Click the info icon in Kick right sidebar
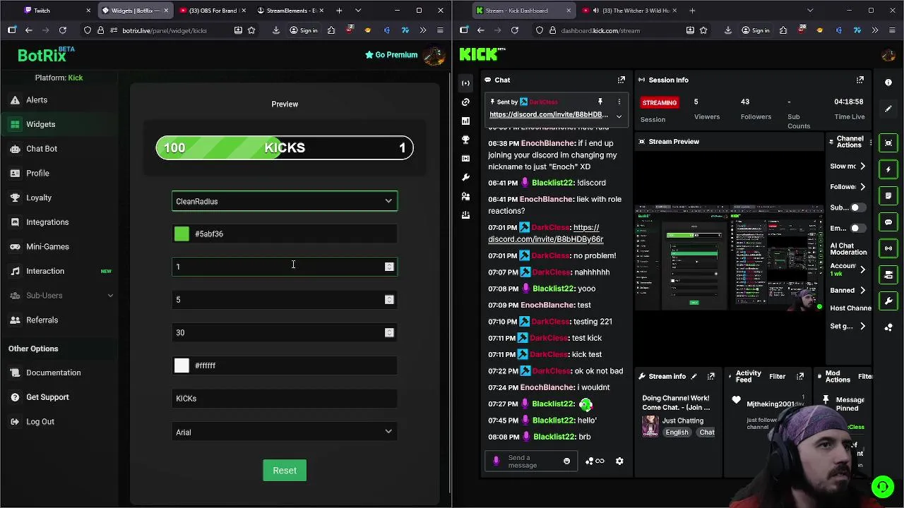This screenshot has height=508, width=904. click(x=888, y=83)
